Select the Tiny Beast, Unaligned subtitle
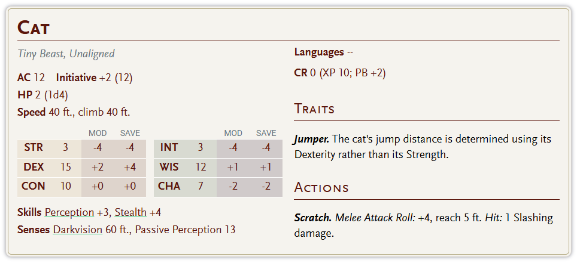The height and width of the screenshot is (263, 577). click(66, 54)
